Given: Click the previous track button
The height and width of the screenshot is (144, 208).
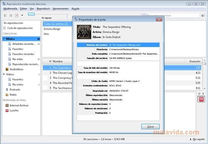Looking at the screenshot, I should [5, 15].
